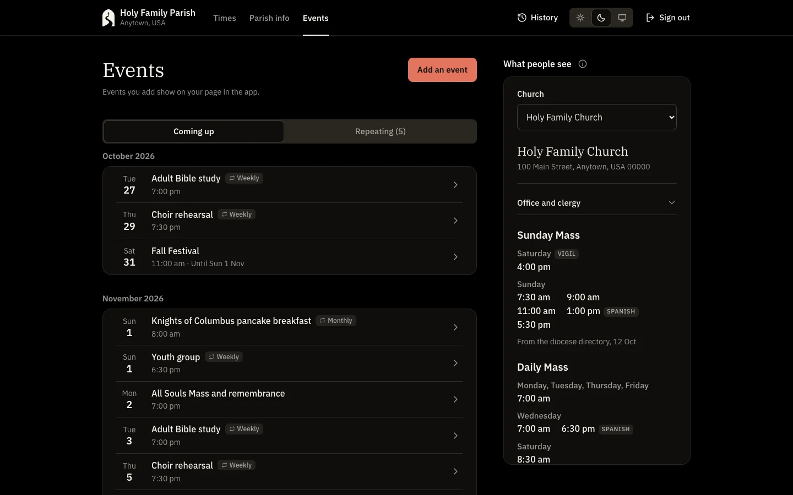Open Fall Festival event chevron arrow
793x495 pixels.
point(455,257)
